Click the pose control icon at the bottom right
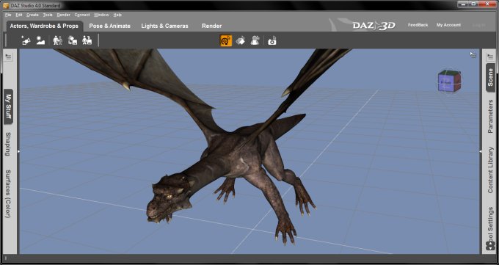The height and width of the screenshot is (265, 499). (x=490, y=246)
